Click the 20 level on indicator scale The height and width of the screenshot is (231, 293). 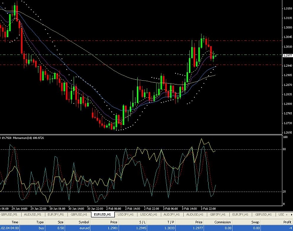coord(284,192)
